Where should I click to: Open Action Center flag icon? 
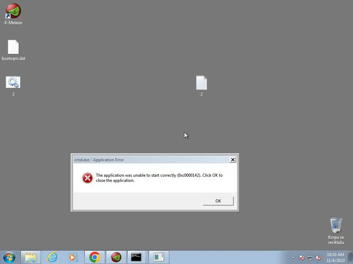tap(301, 257)
